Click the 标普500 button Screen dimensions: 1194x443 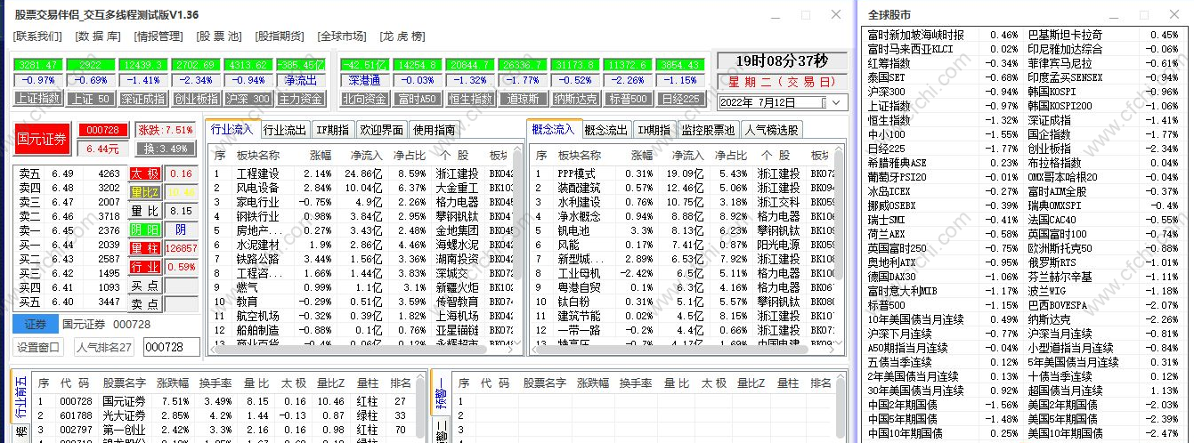[x=627, y=99]
